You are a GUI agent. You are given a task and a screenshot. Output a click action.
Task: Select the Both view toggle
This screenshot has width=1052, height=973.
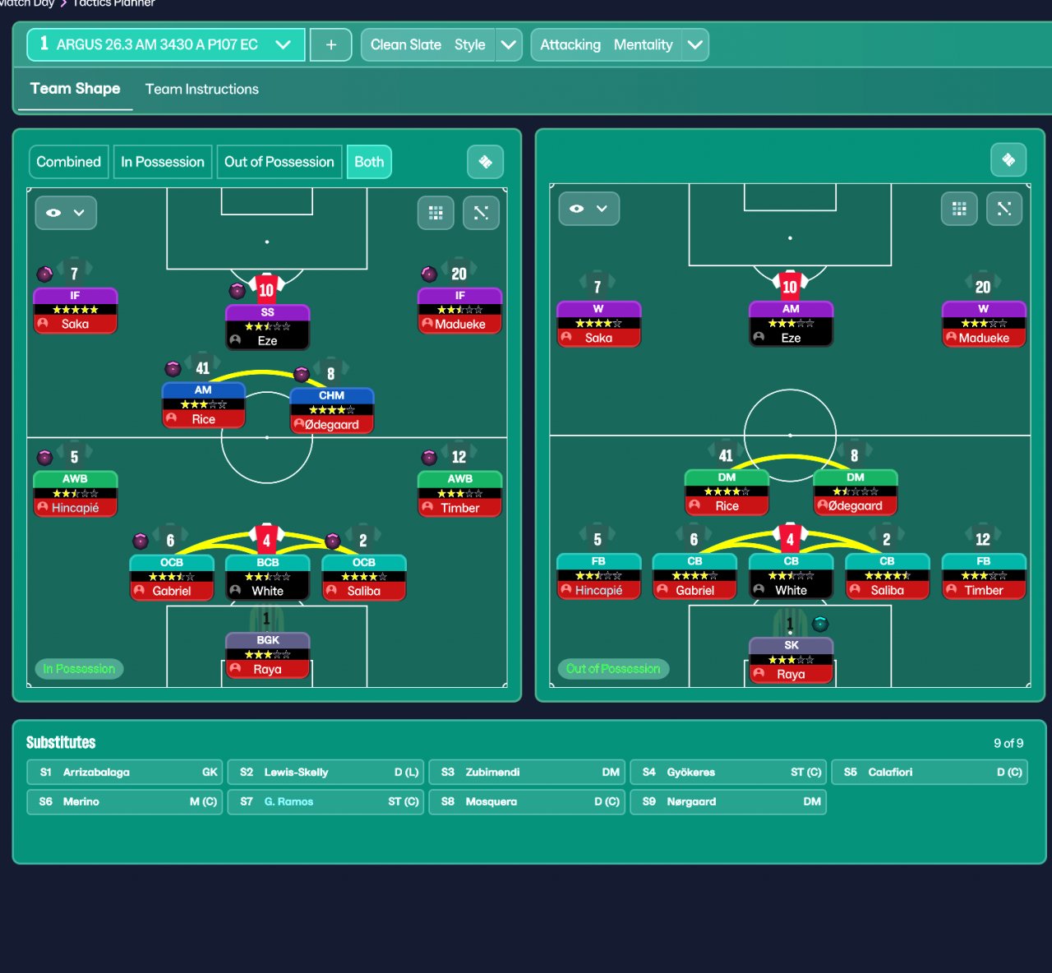pyautogui.click(x=369, y=162)
